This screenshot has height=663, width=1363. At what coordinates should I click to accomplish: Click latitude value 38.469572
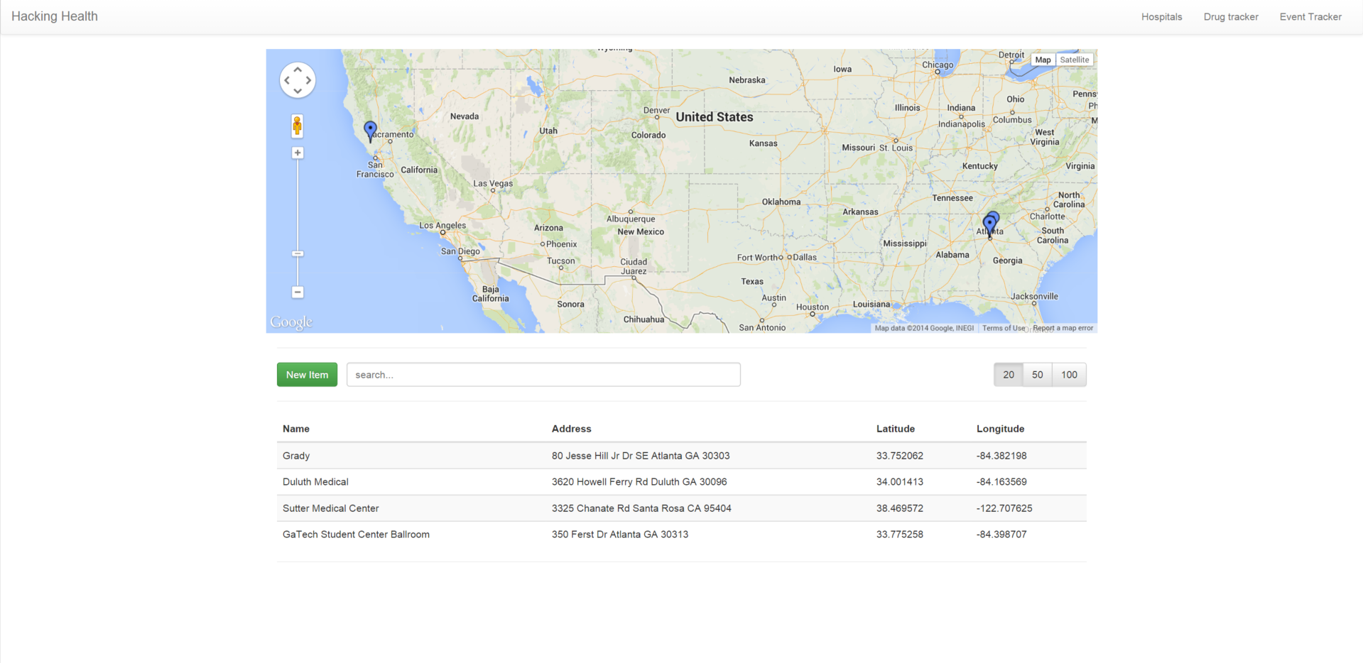coord(900,508)
